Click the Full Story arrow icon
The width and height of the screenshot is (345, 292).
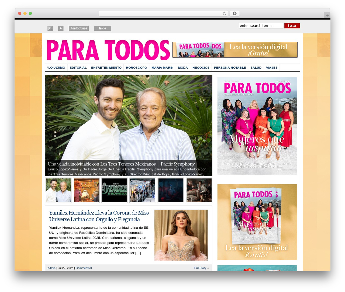pos(208,268)
